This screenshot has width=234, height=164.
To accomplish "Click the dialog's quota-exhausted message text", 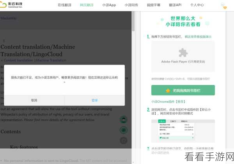I will (x=64, y=78).
